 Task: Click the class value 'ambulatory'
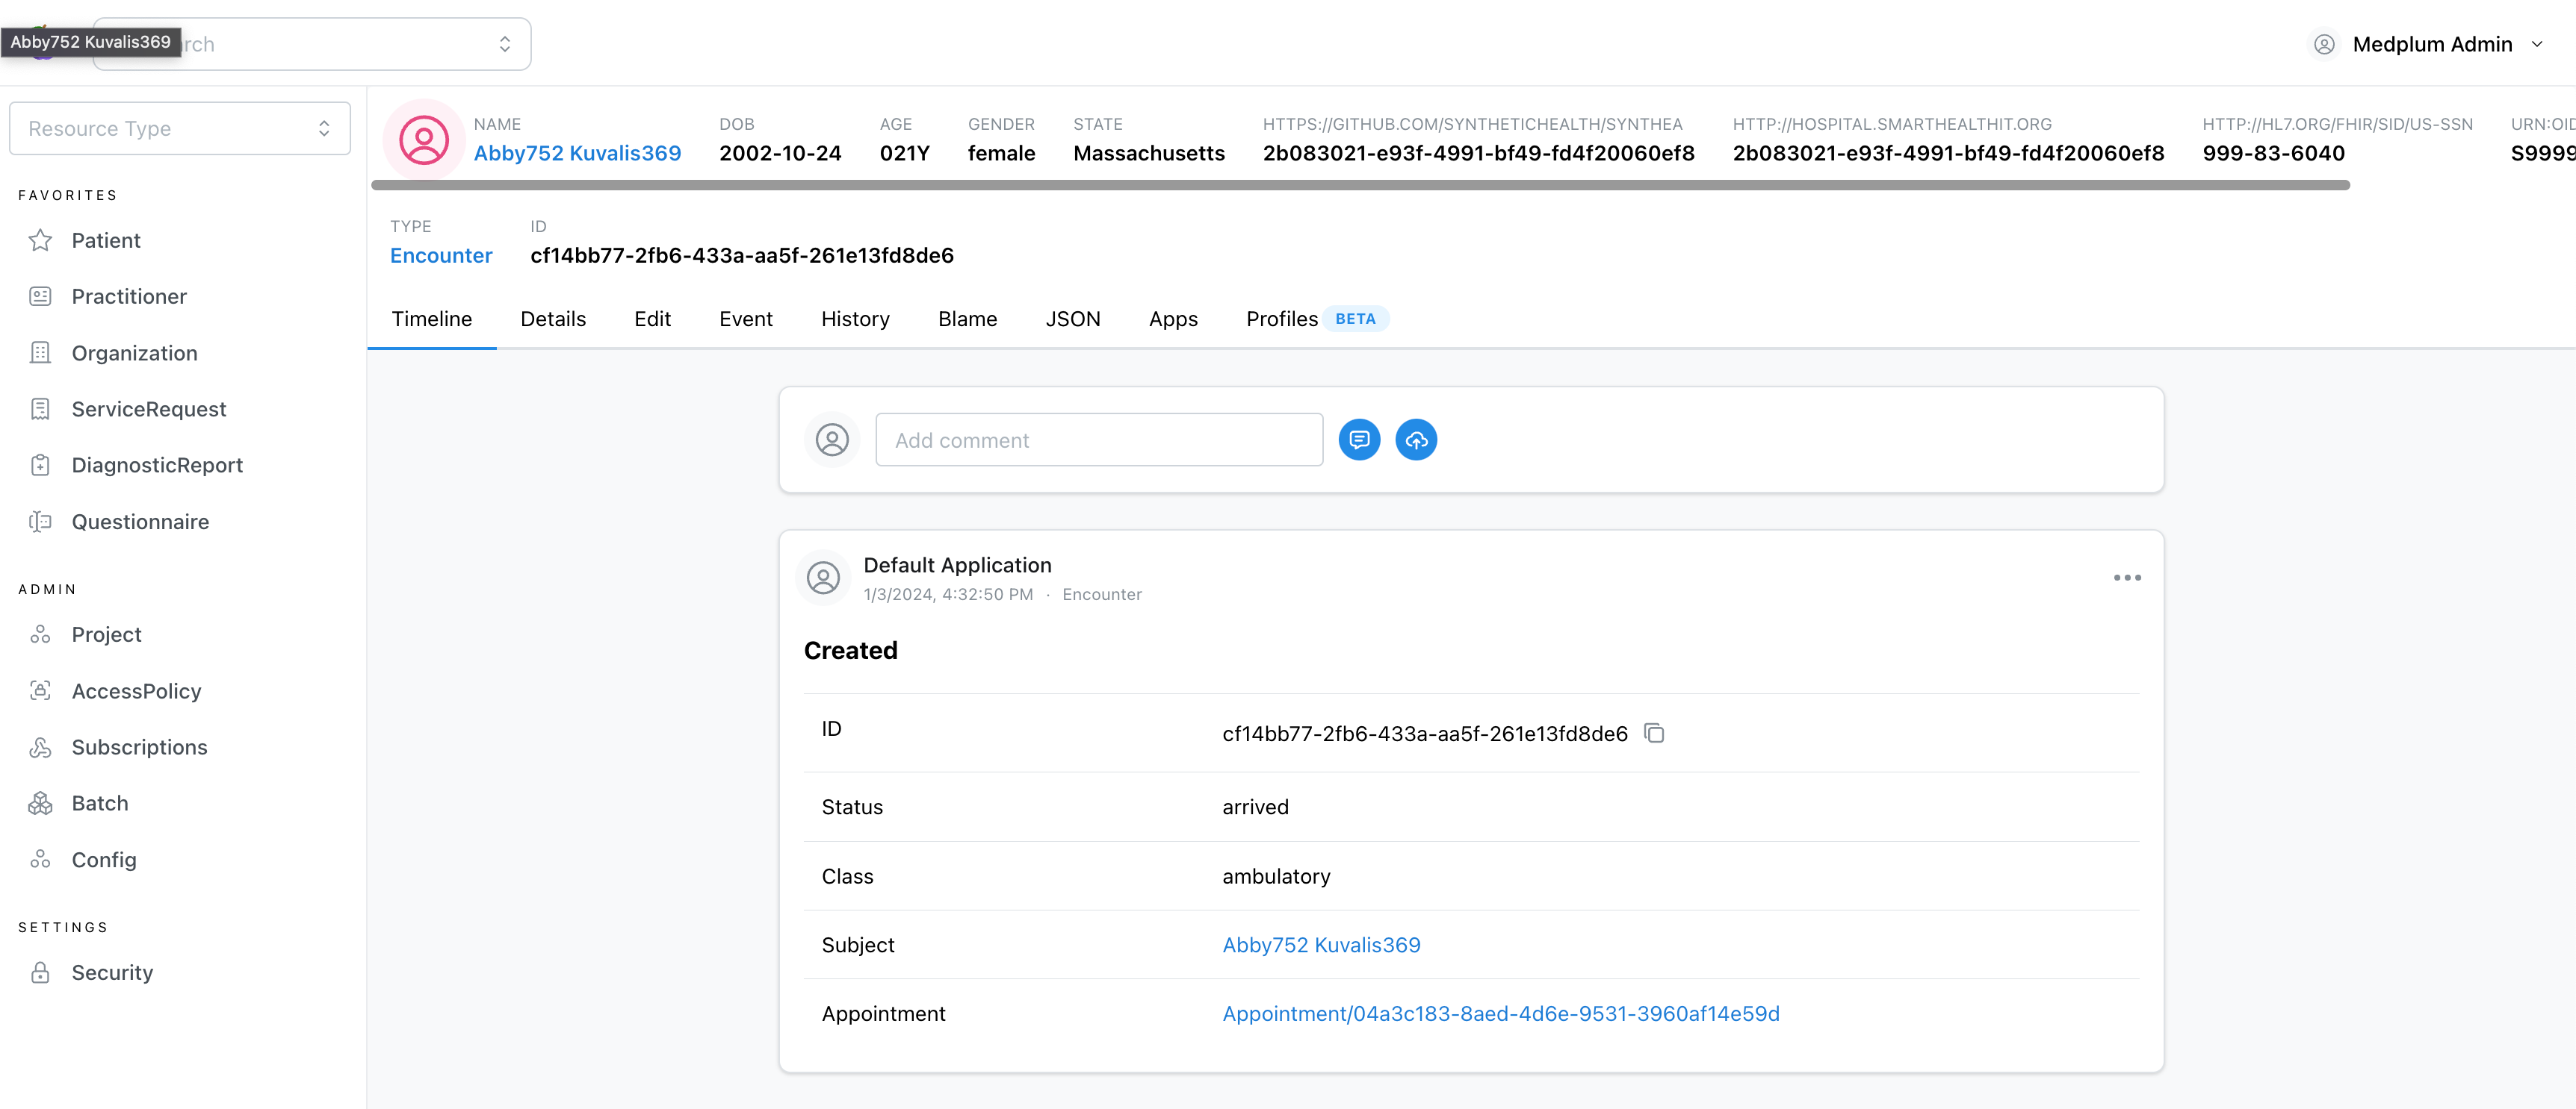(x=1276, y=876)
